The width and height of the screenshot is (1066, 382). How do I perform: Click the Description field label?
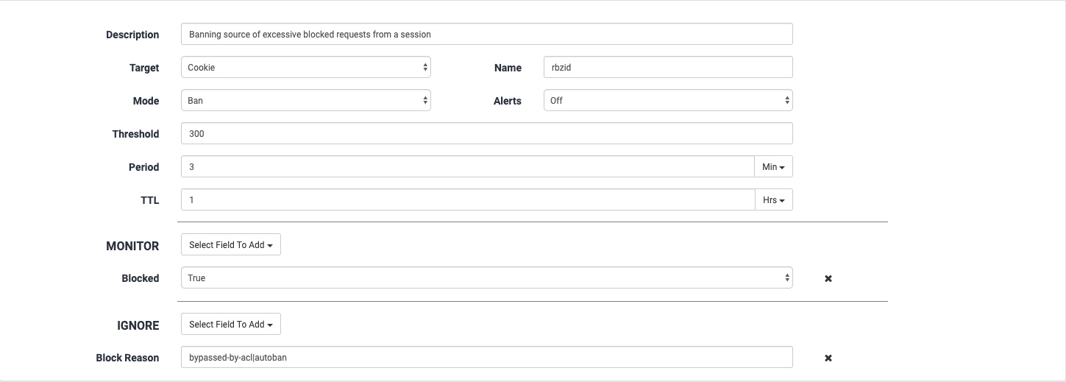point(132,35)
